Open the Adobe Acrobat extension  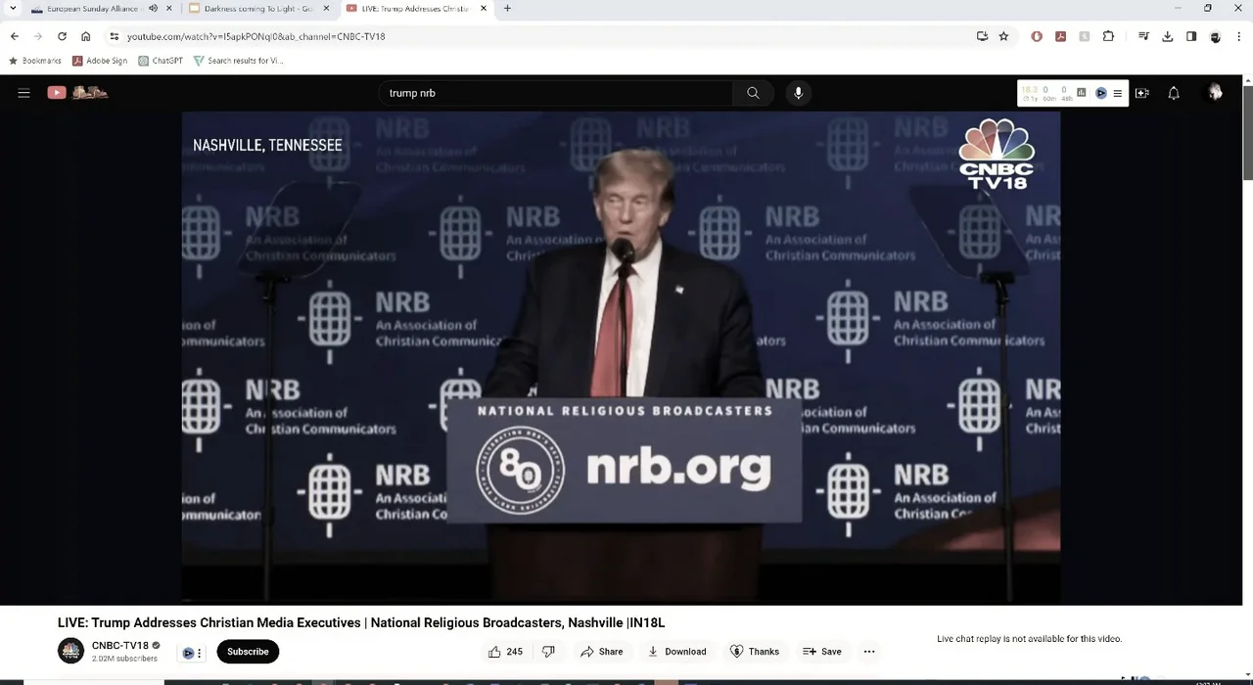tap(1060, 36)
